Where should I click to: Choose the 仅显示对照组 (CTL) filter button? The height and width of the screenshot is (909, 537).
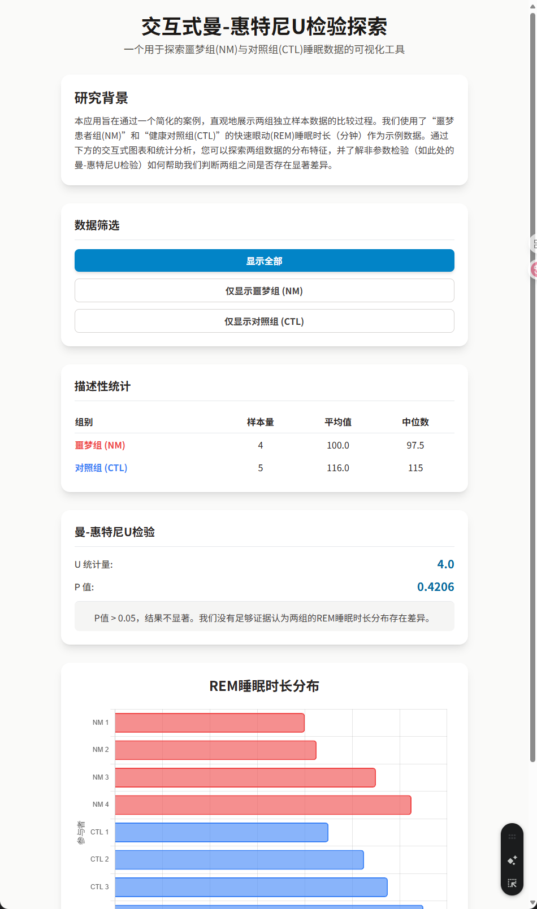click(x=264, y=321)
